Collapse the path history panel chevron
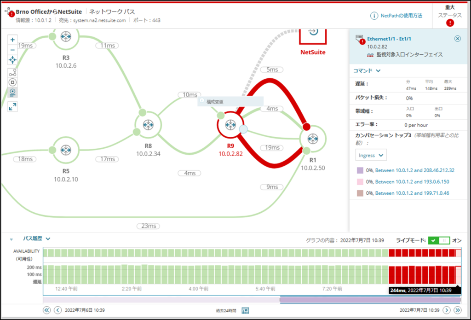Screen dimensions: 471x320 click(x=11, y=239)
